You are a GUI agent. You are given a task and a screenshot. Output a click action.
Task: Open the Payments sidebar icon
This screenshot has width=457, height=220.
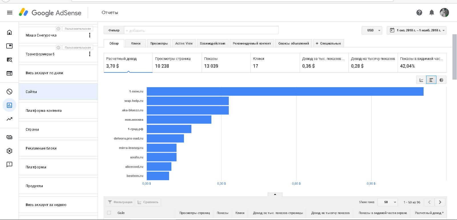(9, 137)
